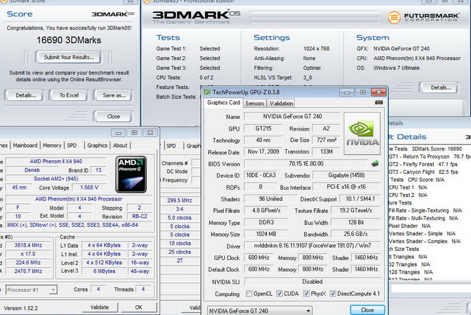Click the Subvendor Gigabyte (1458) field
Screen dimensions: 471x315
346,175
